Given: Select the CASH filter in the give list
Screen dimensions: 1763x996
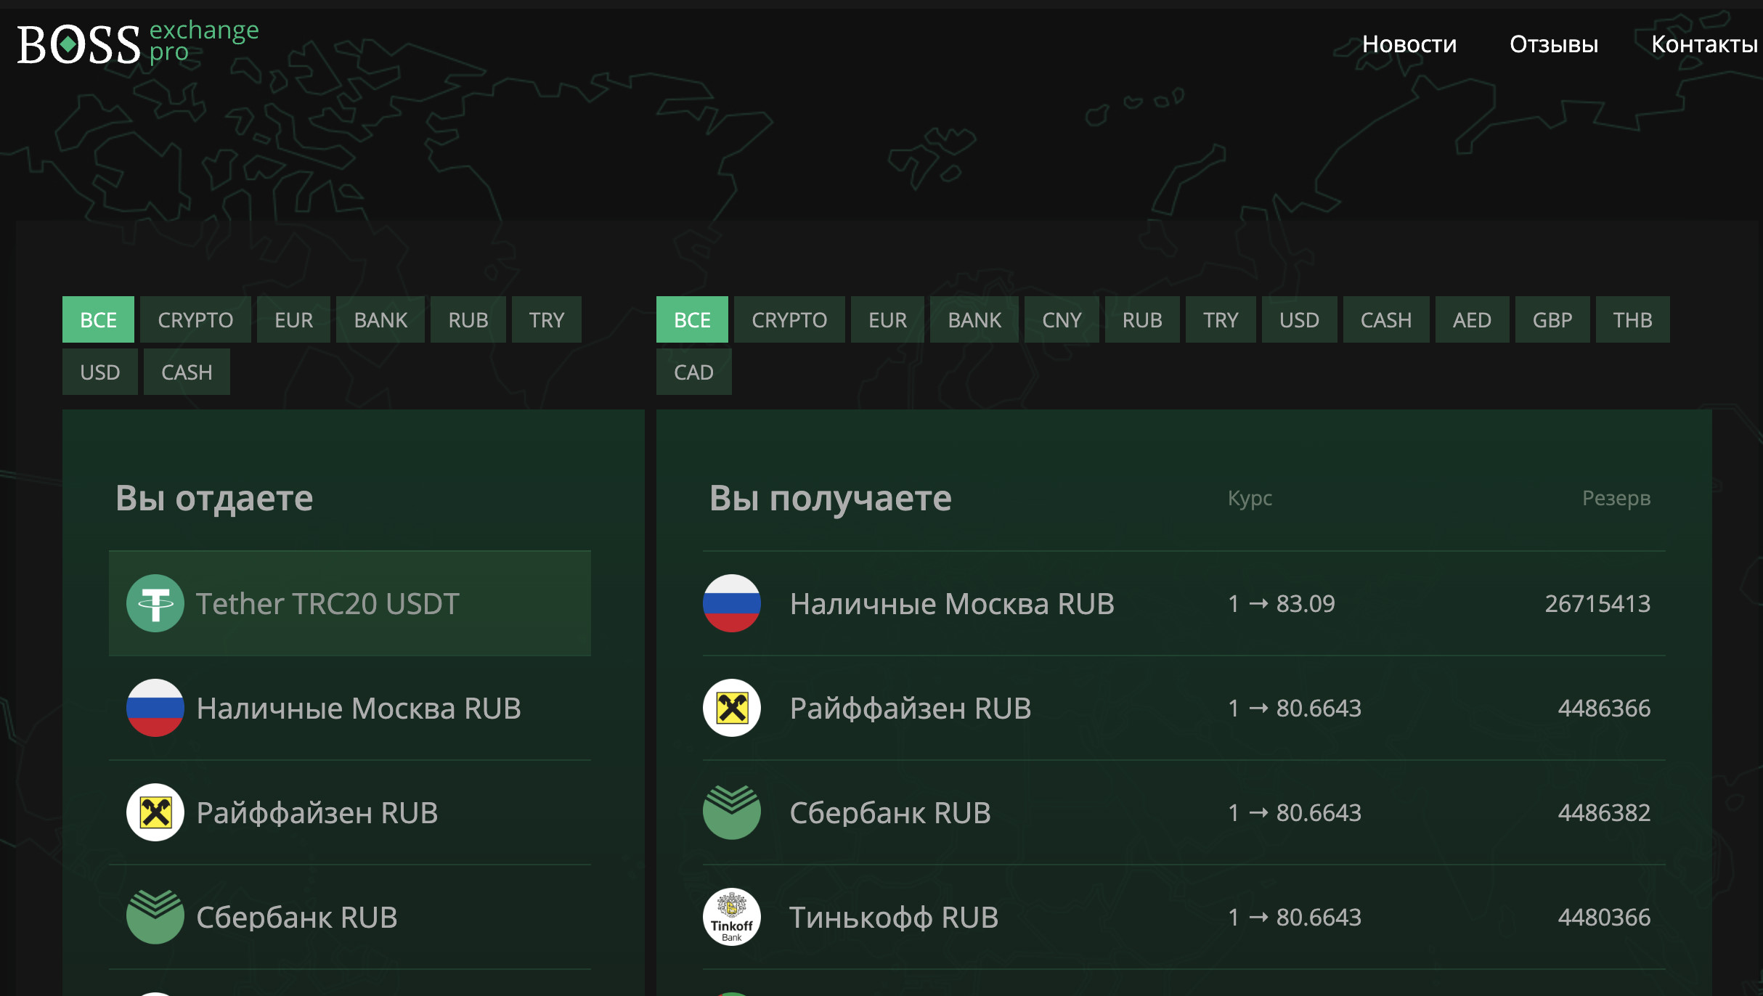Looking at the screenshot, I should pyautogui.click(x=187, y=372).
